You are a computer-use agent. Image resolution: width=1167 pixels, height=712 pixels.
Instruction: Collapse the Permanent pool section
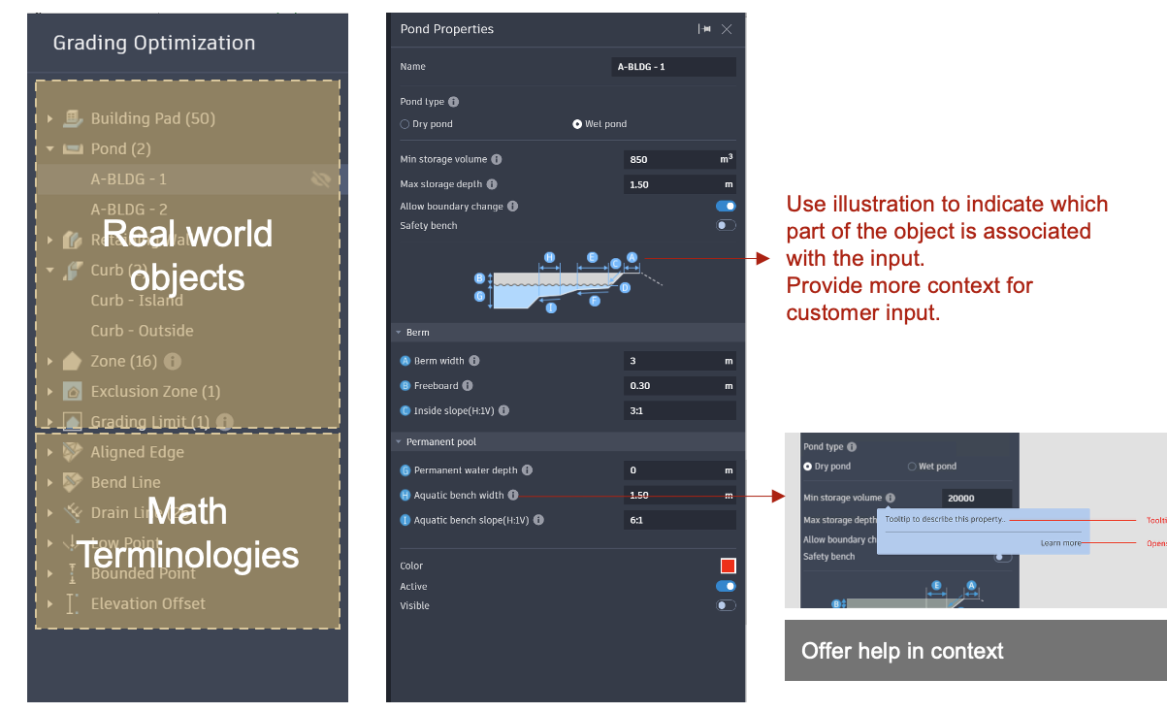[x=398, y=442]
